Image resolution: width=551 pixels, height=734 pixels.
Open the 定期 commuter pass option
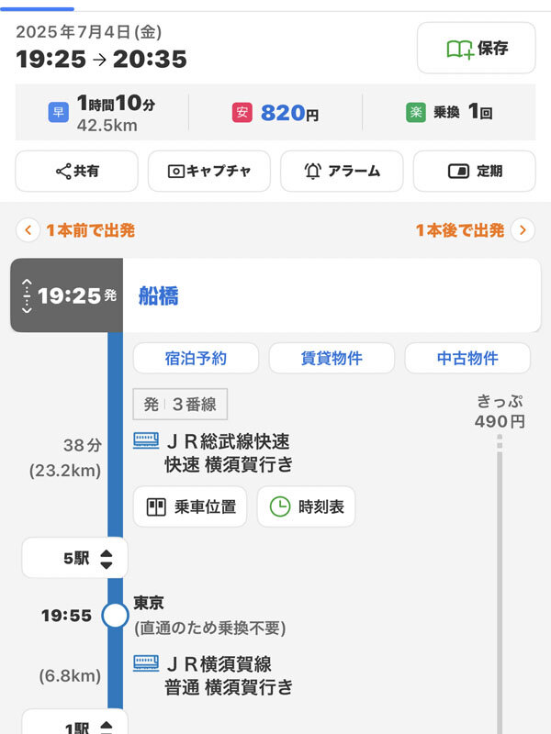(x=474, y=171)
